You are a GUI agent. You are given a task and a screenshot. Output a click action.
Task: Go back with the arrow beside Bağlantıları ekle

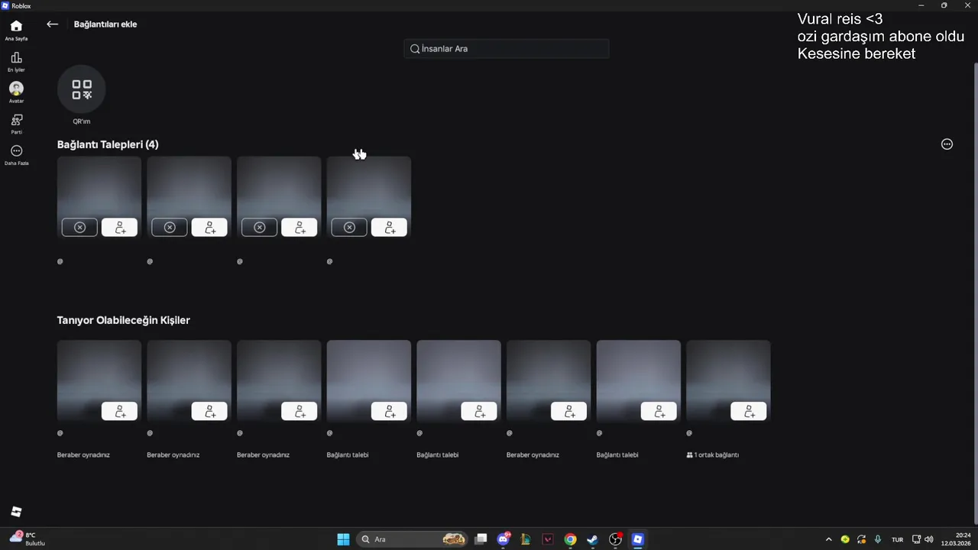tap(52, 24)
